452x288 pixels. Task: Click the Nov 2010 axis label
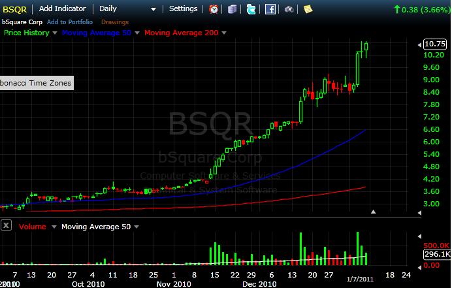coord(174,284)
